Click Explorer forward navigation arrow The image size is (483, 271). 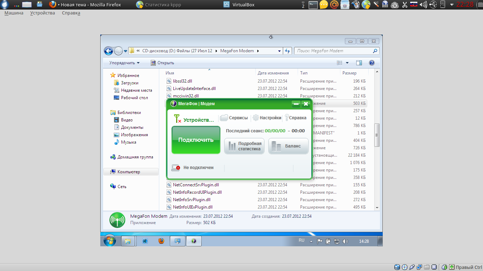pyautogui.click(x=118, y=51)
